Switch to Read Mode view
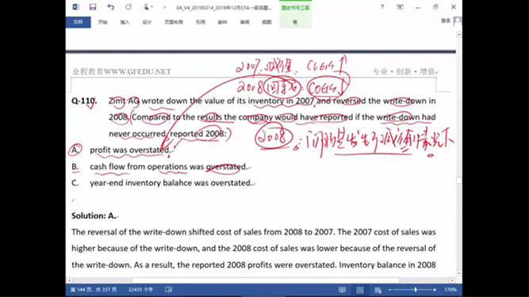This screenshot has height=297, width=529. pyautogui.click(x=342, y=290)
